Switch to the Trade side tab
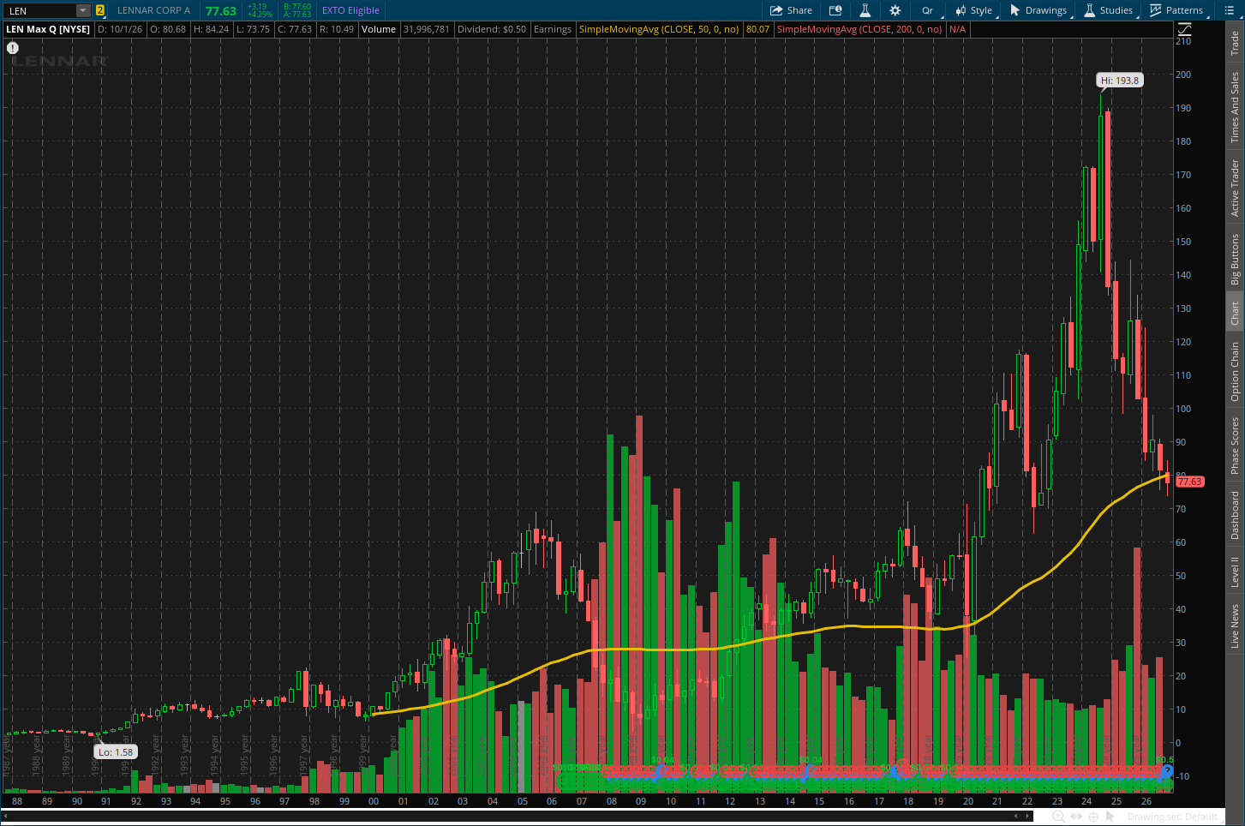Image resolution: width=1245 pixels, height=826 pixels. (1235, 43)
